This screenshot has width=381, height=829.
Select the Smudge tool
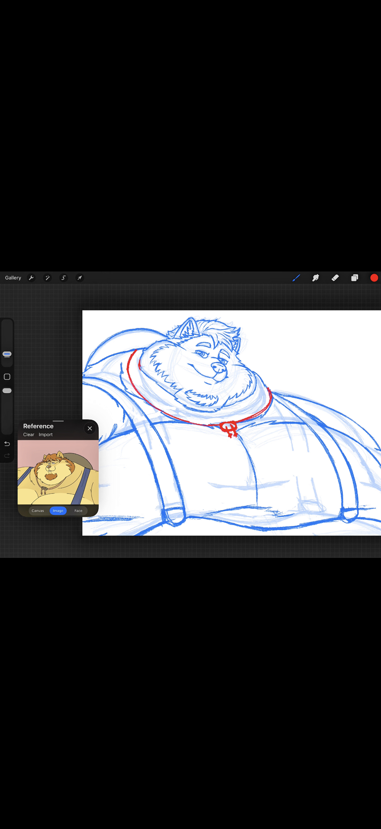(316, 278)
